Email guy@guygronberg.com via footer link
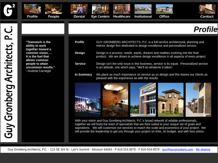The image size is (218, 163). [178, 149]
